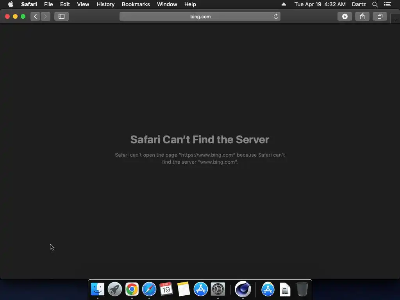The image size is (400, 300).
Task: Show all tabs overview
Action: (380, 16)
